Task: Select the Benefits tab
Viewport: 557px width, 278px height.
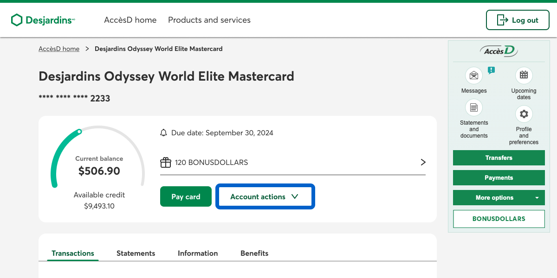Action: coord(254,253)
